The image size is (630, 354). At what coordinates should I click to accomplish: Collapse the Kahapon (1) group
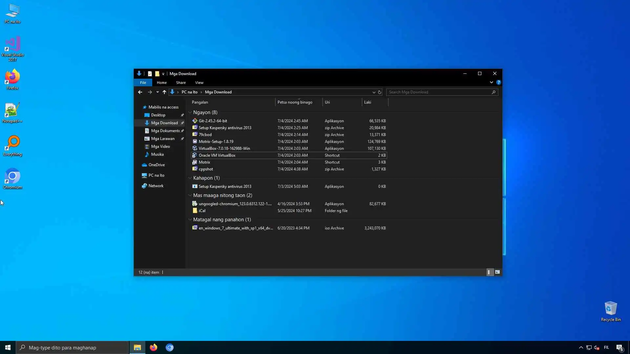click(190, 178)
